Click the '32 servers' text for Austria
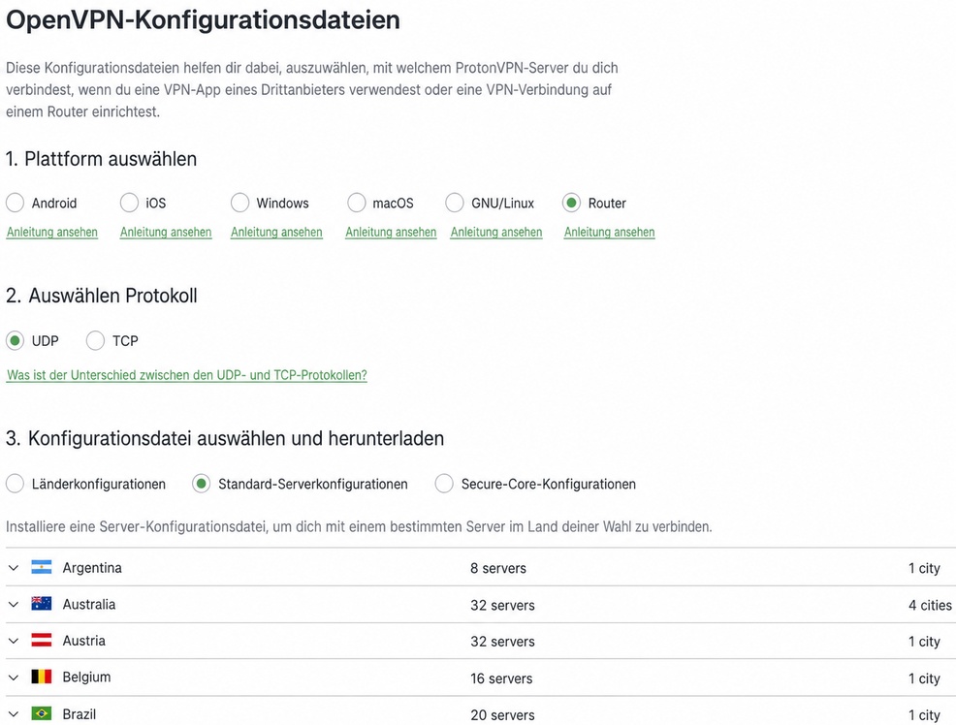This screenshot has height=725, width=956. pos(502,642)
